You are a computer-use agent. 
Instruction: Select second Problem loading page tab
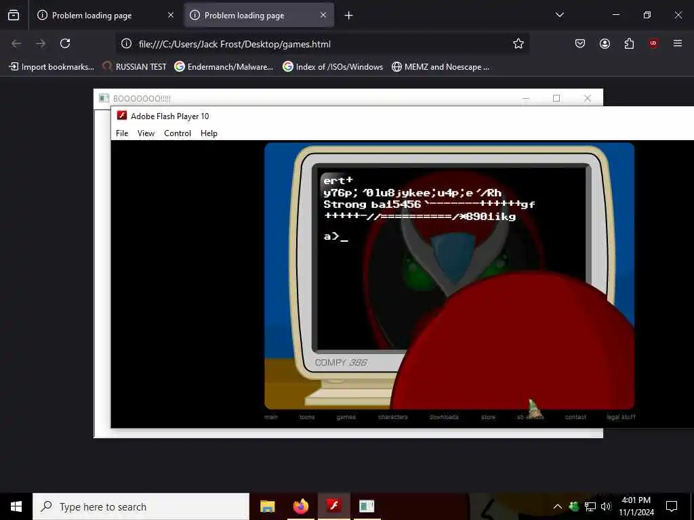[259, 15]
